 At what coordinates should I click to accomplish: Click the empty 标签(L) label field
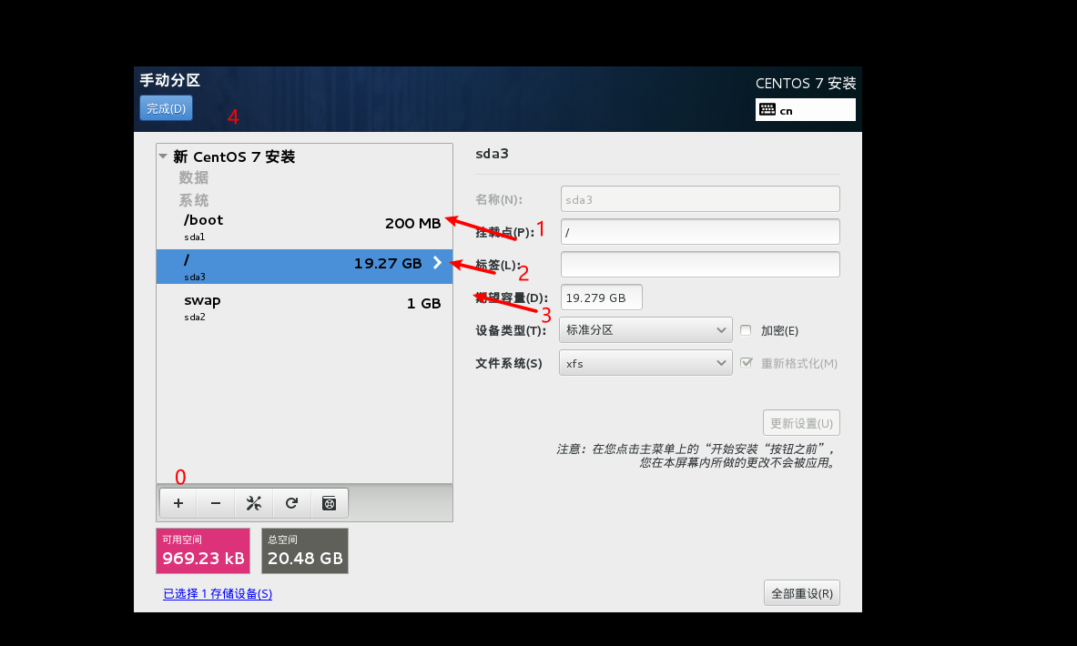click(x=700, y=264)
